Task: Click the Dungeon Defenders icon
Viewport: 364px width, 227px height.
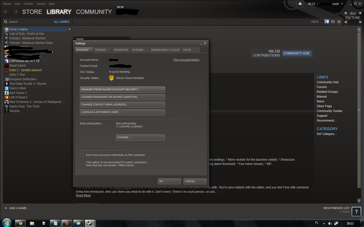Action: pos(7,79)
